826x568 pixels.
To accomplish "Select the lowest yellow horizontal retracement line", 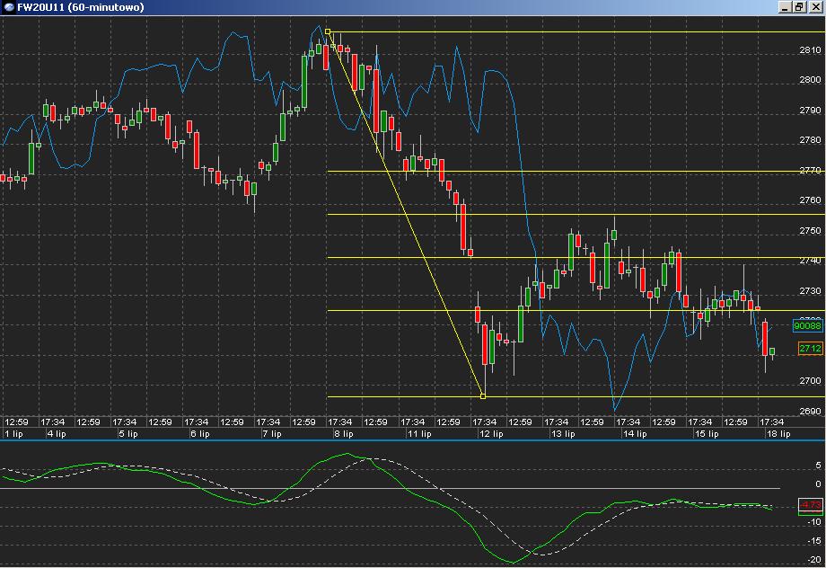I will click(628, 396).
